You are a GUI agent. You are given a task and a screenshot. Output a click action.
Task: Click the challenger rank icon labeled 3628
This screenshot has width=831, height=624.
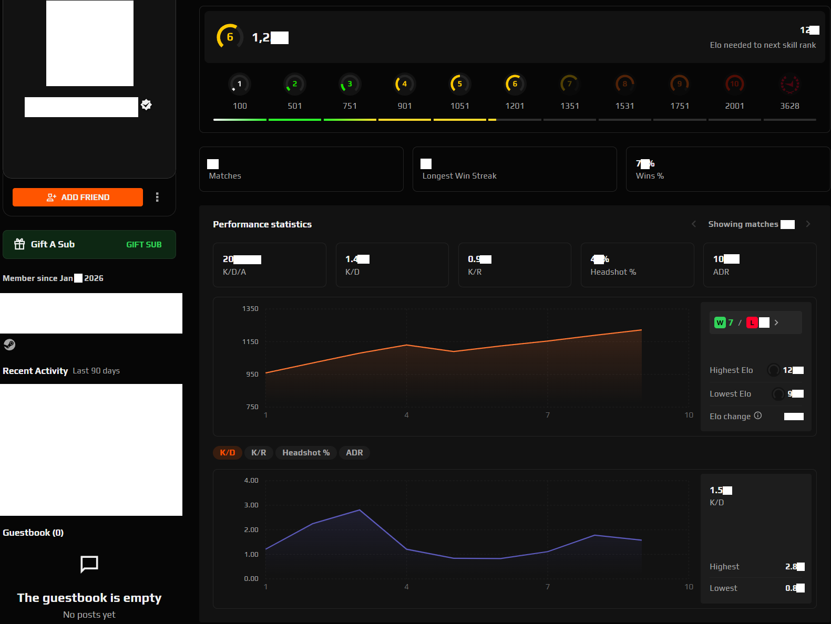coord(789,84)
